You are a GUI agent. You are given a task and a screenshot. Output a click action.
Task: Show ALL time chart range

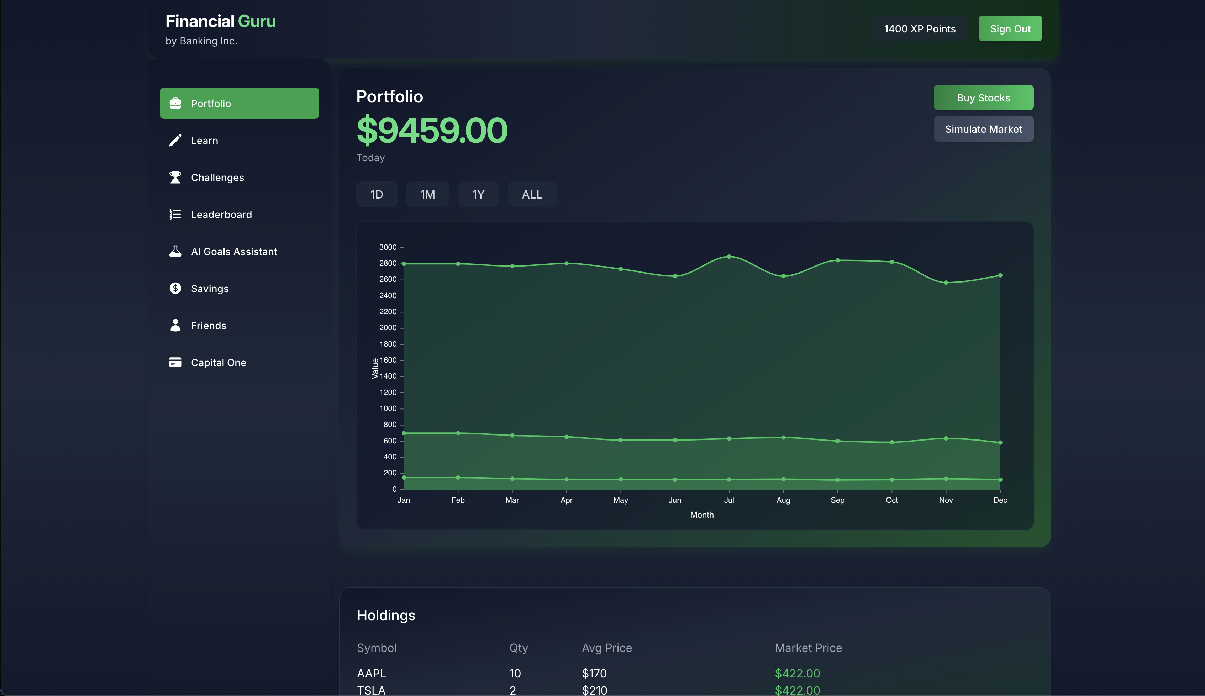[532, 195]
